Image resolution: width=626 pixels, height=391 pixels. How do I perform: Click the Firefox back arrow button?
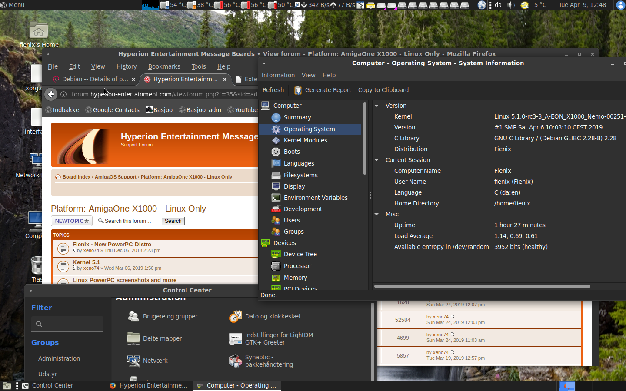click(x=51, y=94)
